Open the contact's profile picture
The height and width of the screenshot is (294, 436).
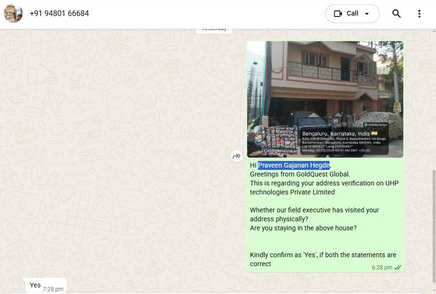(x=13, y=13)
